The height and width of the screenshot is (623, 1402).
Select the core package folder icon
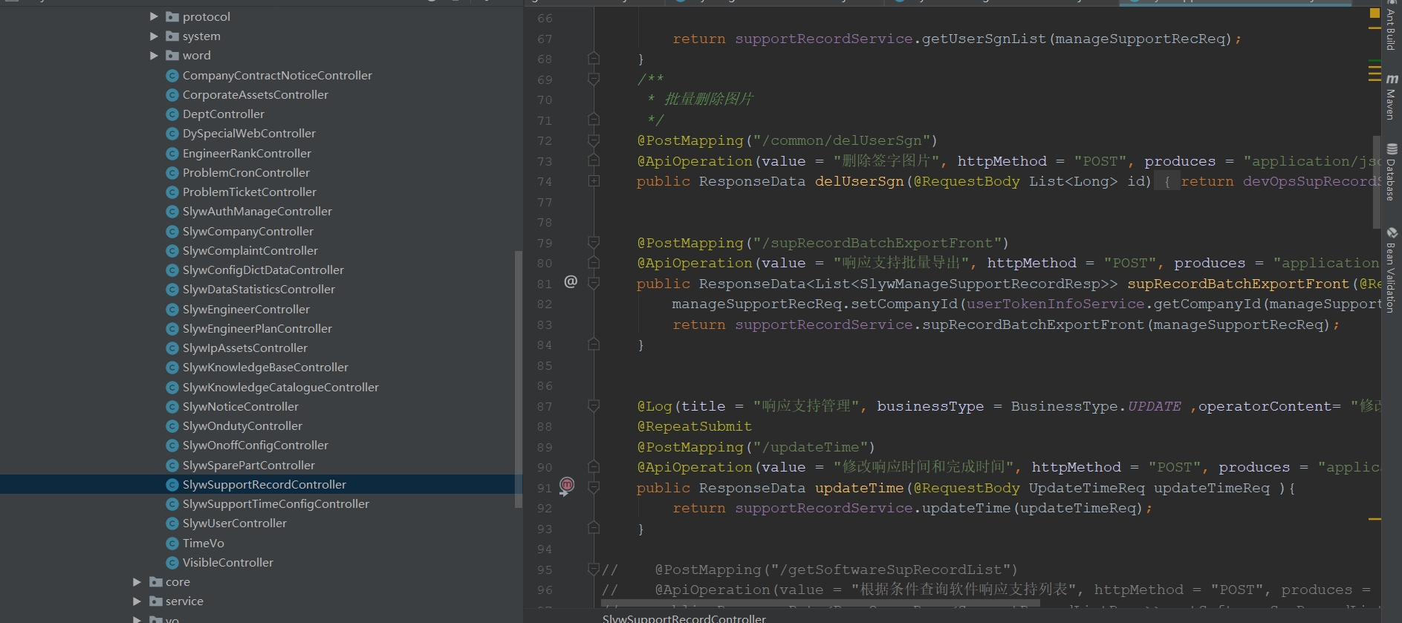[x=156, y=581]
